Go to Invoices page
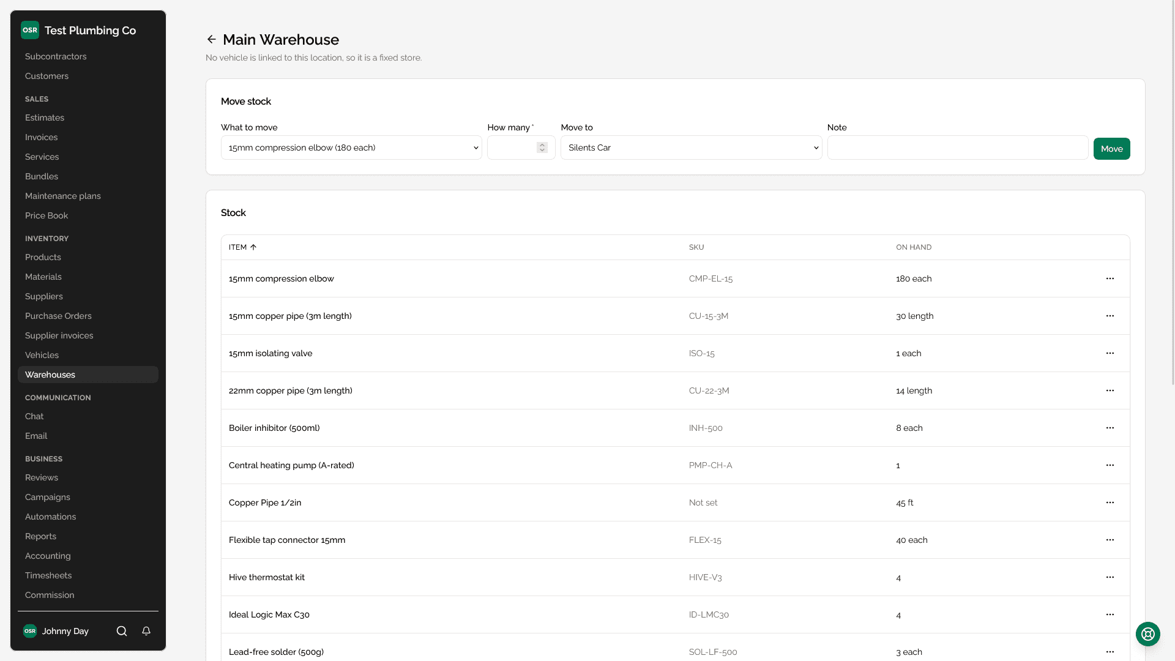 [41, 137]
